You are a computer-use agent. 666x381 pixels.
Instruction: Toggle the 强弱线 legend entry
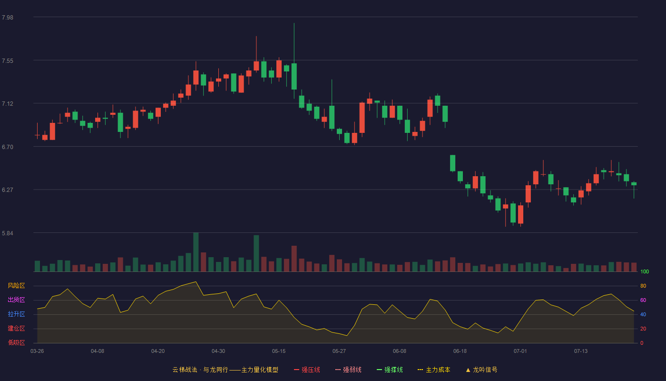[348, 370]
